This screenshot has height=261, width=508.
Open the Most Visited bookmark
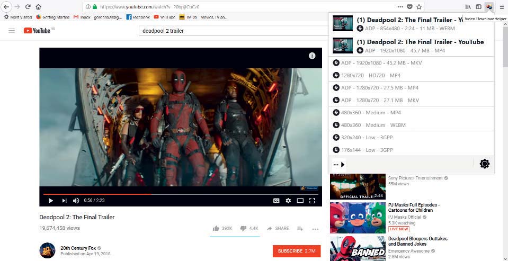pyautogui.click(x=18, y=17)
